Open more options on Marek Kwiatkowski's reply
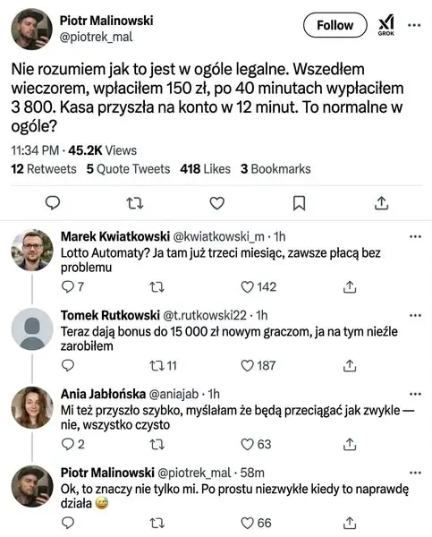The height and width of the screenshot is (537, 432). click(x=415, y=236)
